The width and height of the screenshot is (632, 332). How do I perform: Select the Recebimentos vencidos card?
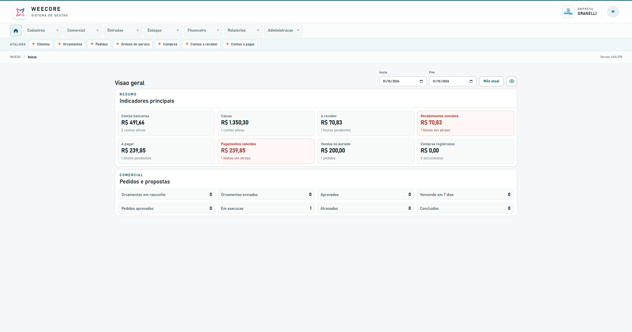tap(465, 123)
